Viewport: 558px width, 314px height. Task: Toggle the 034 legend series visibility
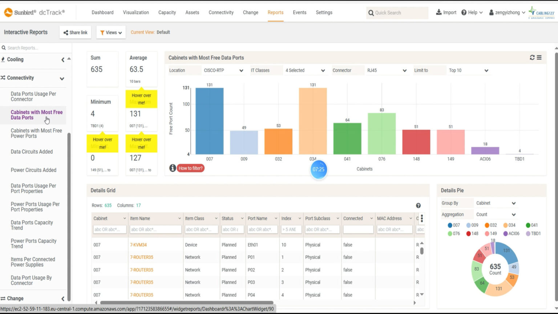pyautogui.click(x=509, y=225)
